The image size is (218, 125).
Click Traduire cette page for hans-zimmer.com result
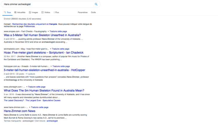click(x=40, y=107)
